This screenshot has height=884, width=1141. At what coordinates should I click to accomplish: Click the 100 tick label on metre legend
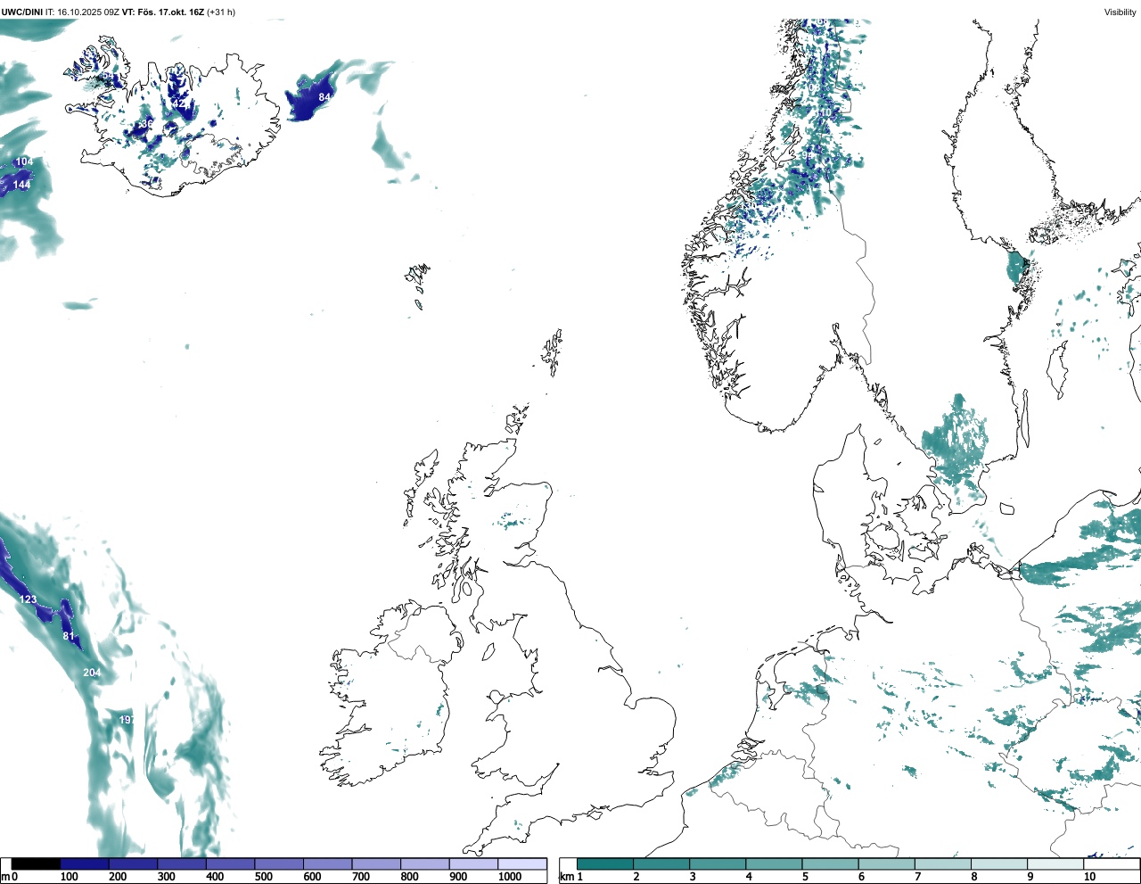point(69,877)
